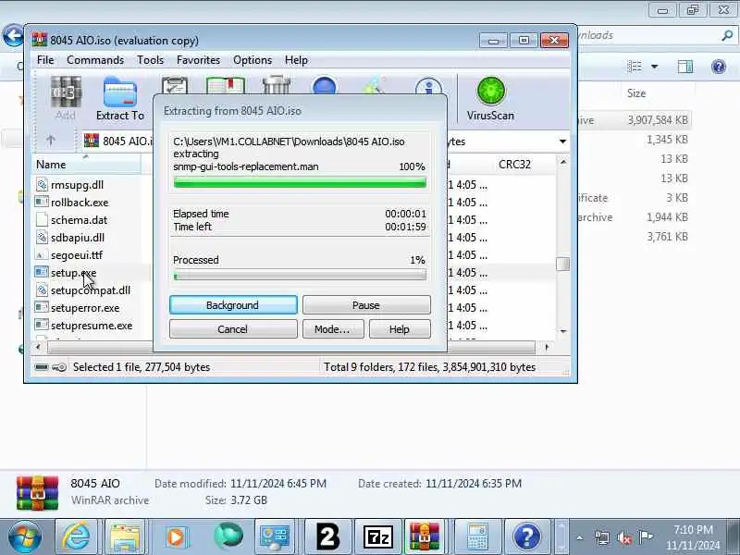
Task: Select sdbapiu.dll in the file list
Action: 71,238
